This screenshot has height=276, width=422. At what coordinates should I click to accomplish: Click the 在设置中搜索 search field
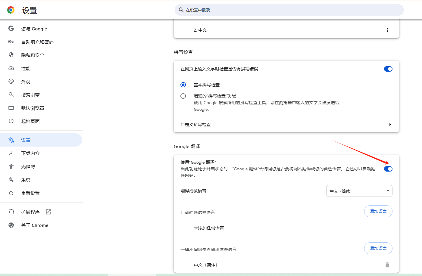pyautogui.click(x=289, y=10)
